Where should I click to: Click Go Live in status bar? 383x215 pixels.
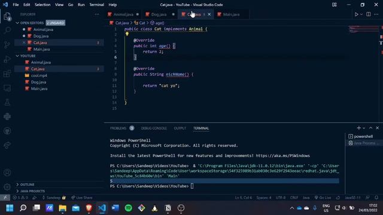click(x=323, y=198)
